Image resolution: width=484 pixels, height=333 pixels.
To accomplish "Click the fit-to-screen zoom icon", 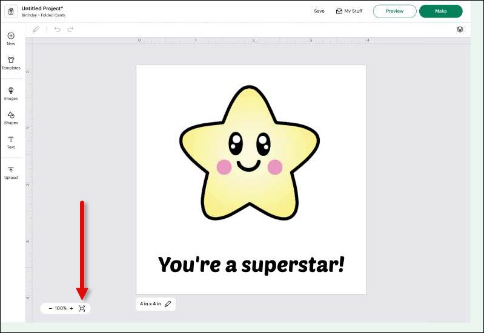I will [82, 308].
